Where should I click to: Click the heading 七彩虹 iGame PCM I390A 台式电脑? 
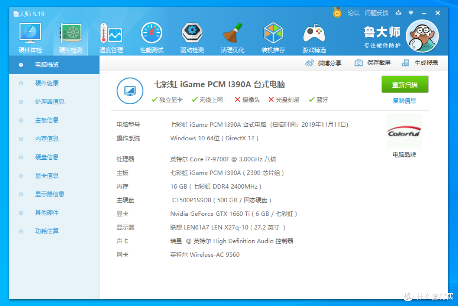[x=220, y=84]
